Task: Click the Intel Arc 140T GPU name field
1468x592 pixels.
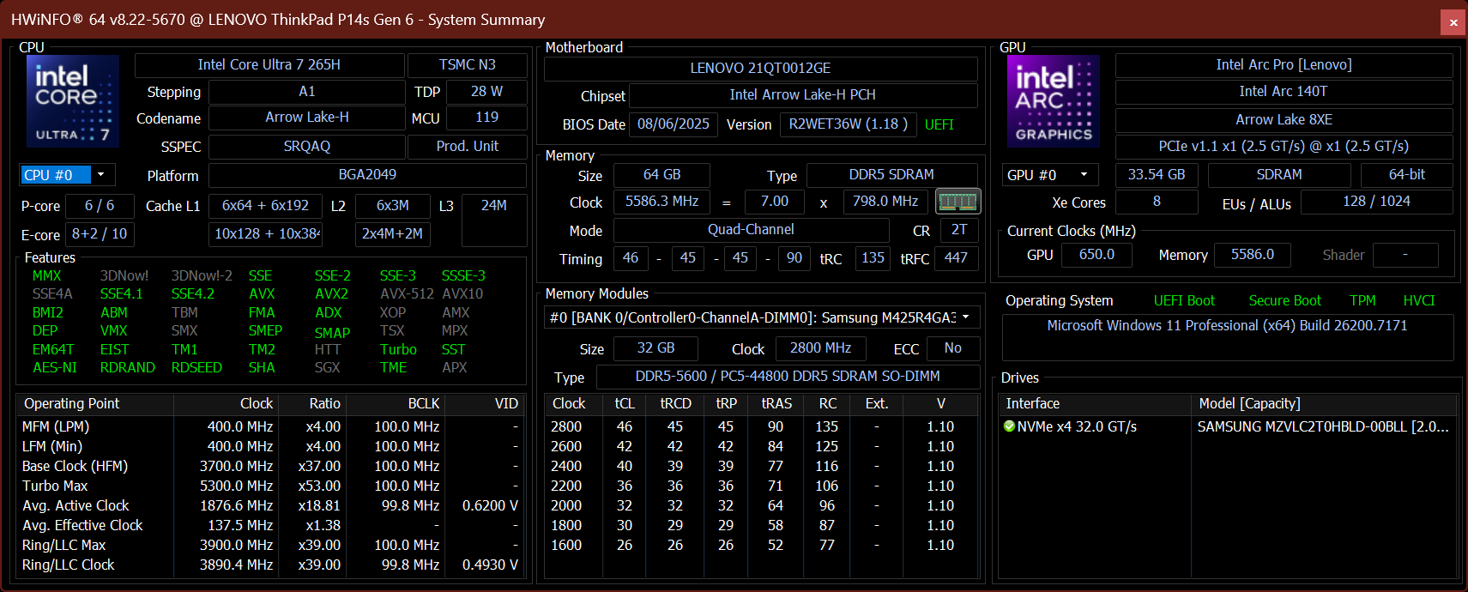Action: coord(1283,92)
